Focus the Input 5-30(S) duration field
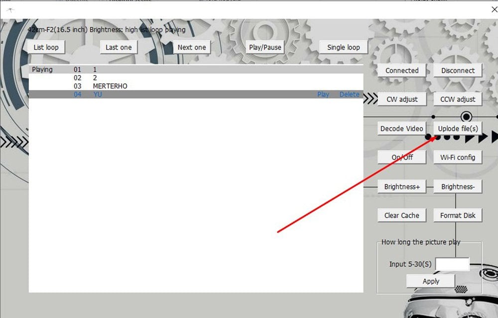498x318 pixels. pos(452,264)
